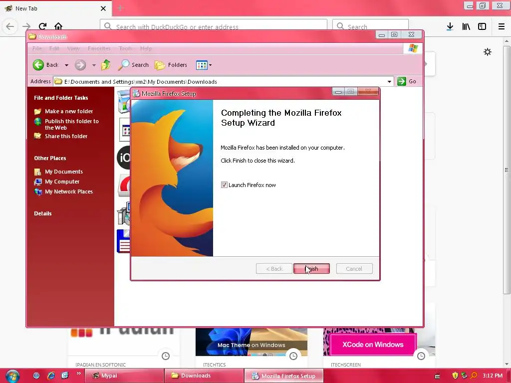This screenshot has width=511, height=383.
Task: Open the Back button history dropdown arrow
Action: coord(66,65)
